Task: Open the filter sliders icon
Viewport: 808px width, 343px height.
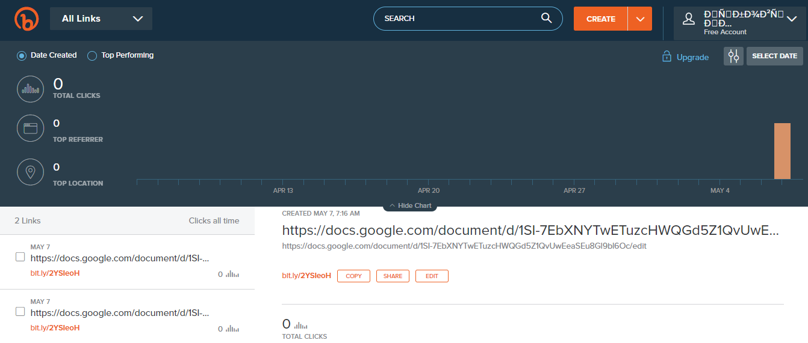Action: pyautogui.click(x=733, y=56)
